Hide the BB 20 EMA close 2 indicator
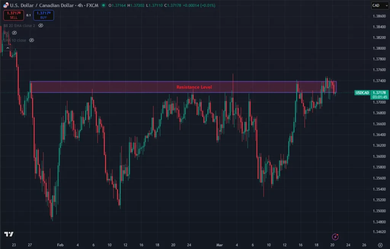 click(41, 25)
